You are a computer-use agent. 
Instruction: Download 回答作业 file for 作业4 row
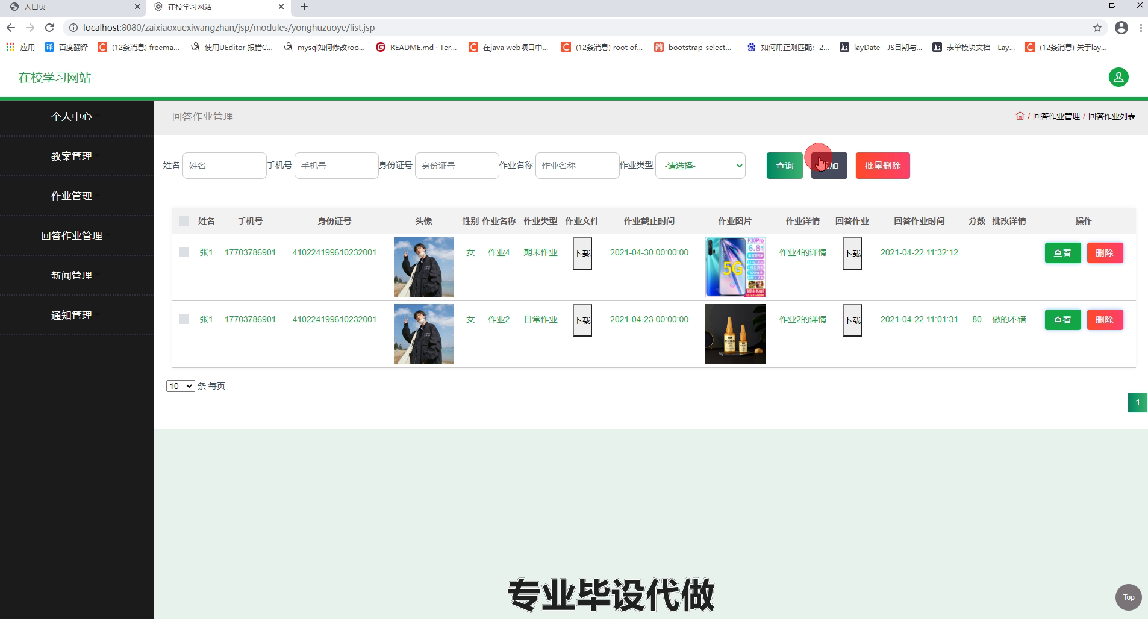pos(852,254)
